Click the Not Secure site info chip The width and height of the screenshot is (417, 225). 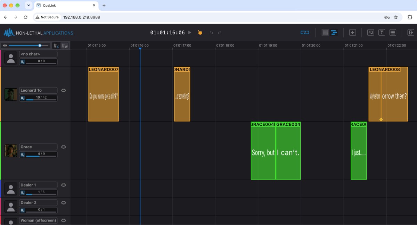pyautogui.click(x=47, y=17)
